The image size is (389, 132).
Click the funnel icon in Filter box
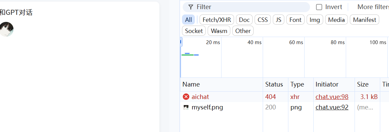pyautogui.click(x=190, y=7)
